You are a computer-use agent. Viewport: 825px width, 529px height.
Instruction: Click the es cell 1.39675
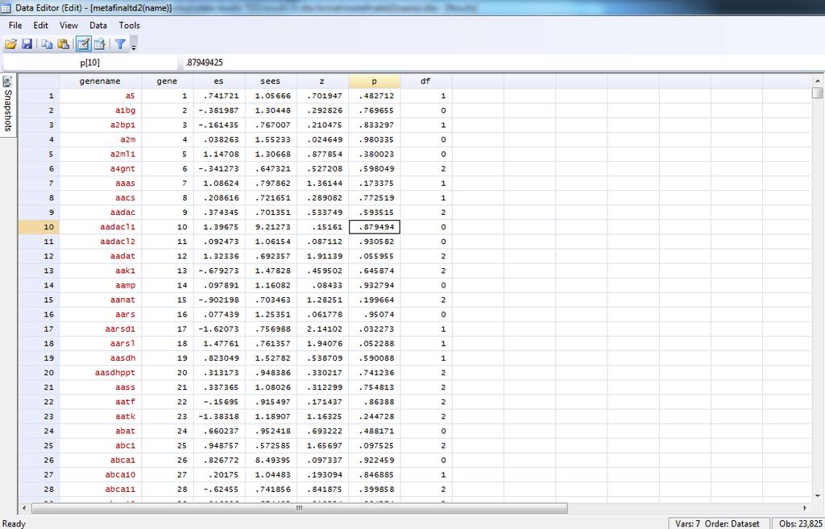pos(219,227)
